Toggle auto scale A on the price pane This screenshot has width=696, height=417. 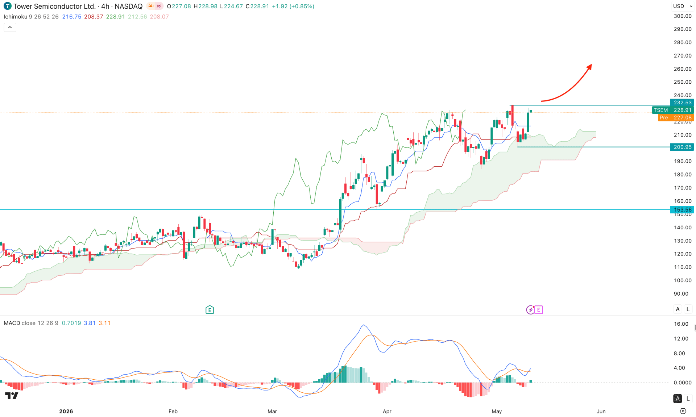point(678,309)
